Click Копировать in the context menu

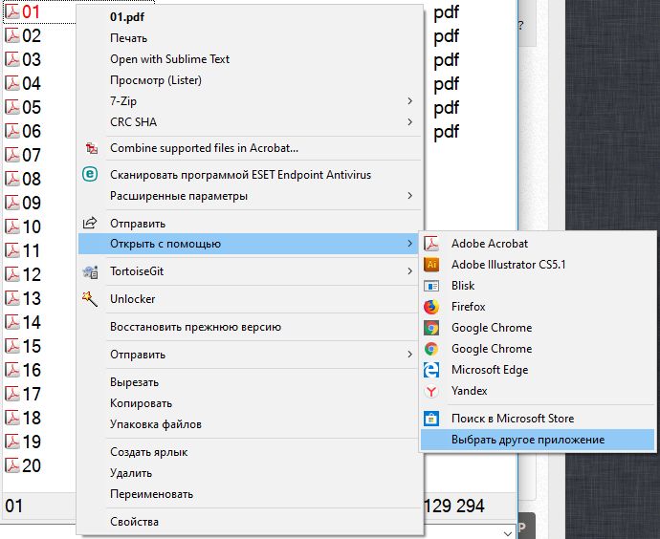(x=141, y=403)
